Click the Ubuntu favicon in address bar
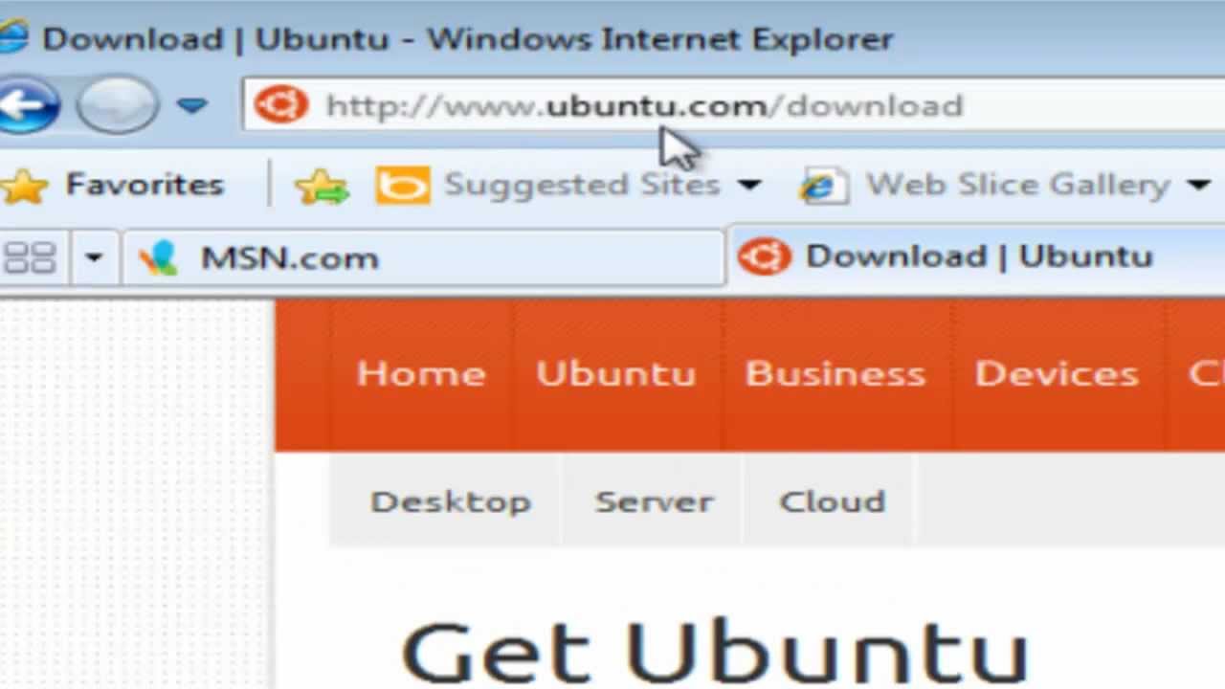This screenshot has width=1225, height=689. coord(280,104)
